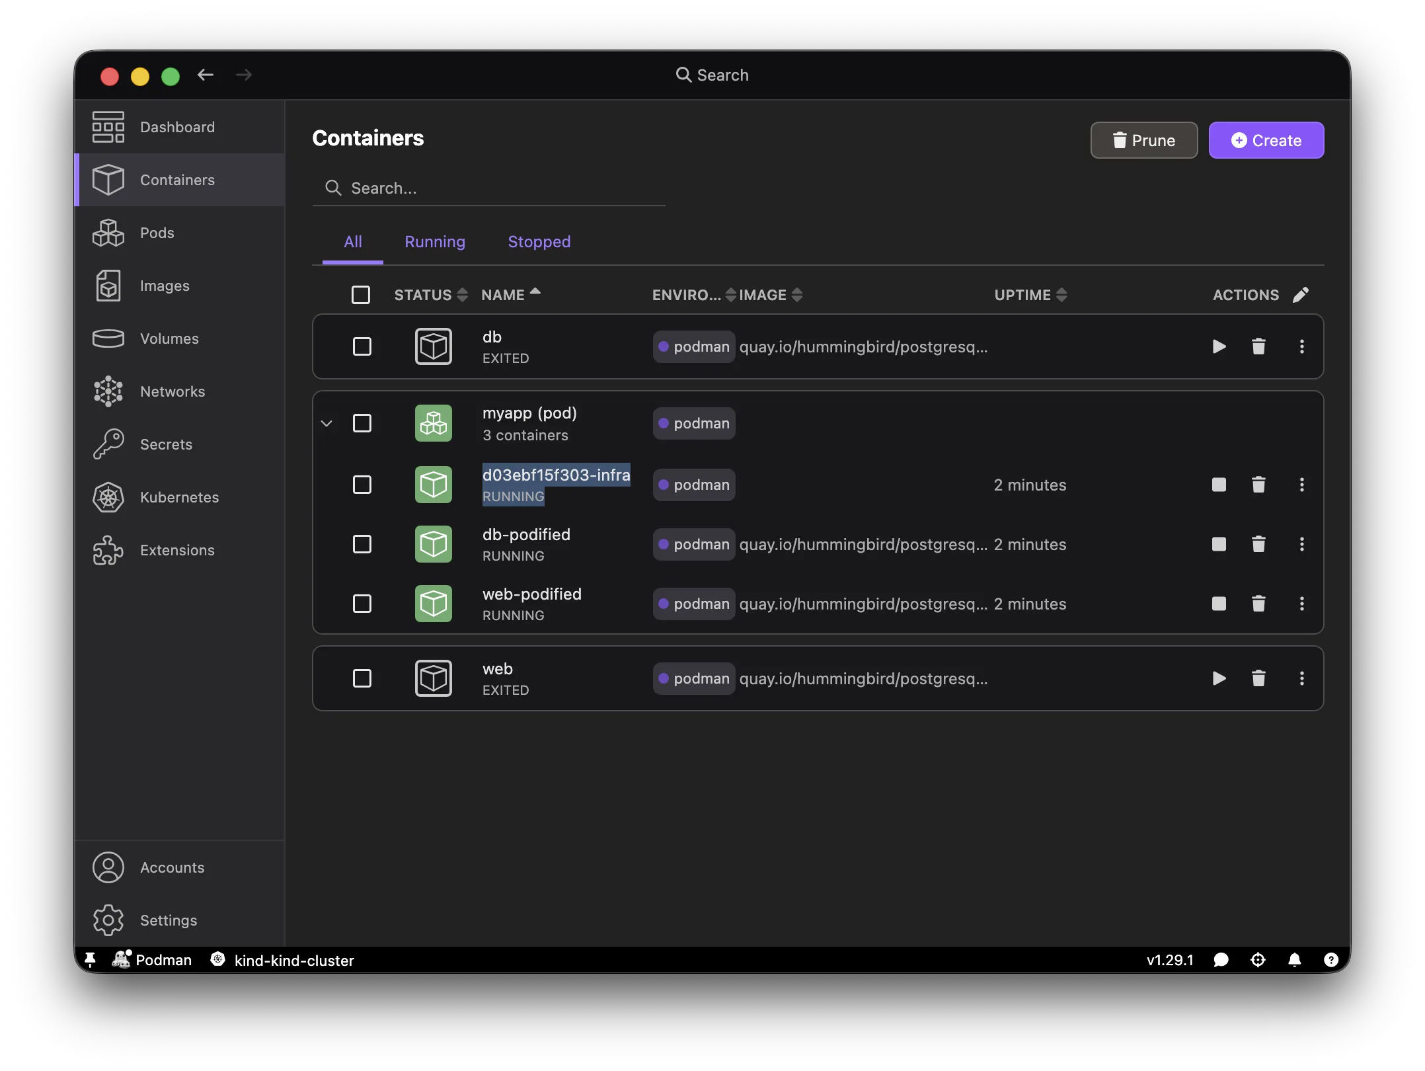Open Extensions section
This screenshot has height=1071, width=1425.
coord(179,550)
